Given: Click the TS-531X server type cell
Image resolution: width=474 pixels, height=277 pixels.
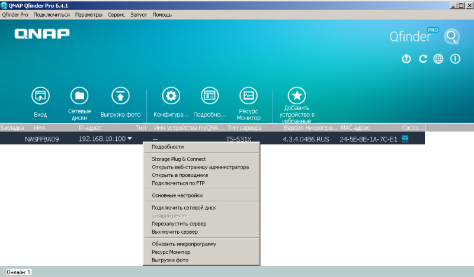Looking at the screenshot, I should [x=239, y=139].
